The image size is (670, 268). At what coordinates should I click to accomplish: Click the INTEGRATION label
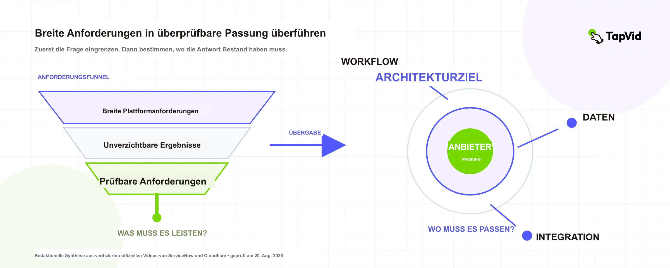click(568, 237)
